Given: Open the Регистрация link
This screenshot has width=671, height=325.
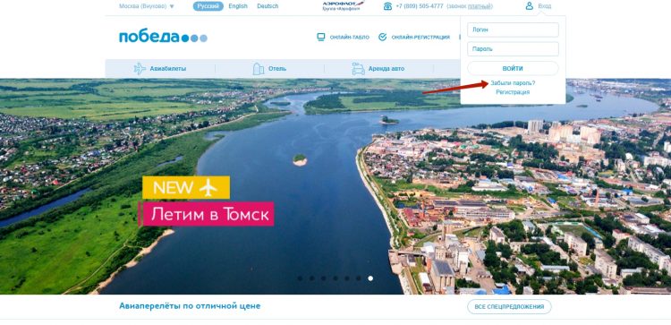Looking at the screenshot, I should tap(513, 92).
